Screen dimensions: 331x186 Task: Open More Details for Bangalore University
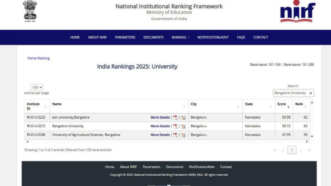click(160, 126)
